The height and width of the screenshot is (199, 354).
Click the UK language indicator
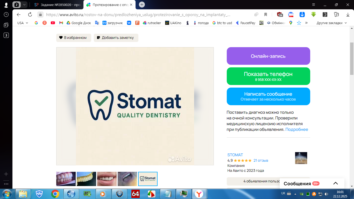pyautogui.click(x=283, y=193)
